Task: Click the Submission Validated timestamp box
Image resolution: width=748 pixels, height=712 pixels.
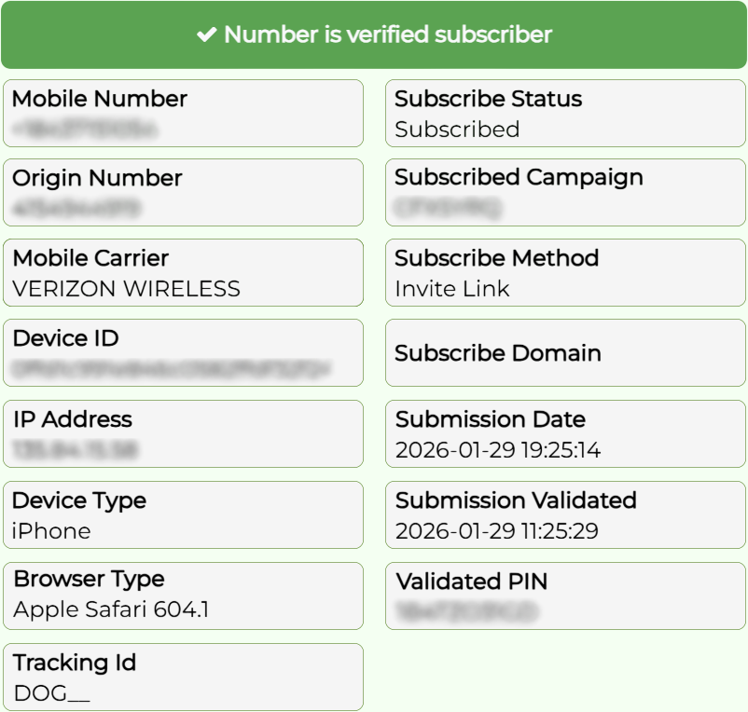Action: [565, 514]
